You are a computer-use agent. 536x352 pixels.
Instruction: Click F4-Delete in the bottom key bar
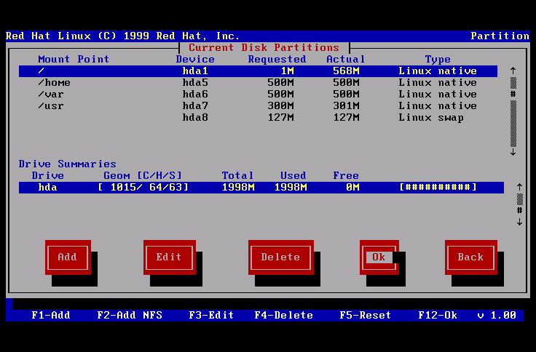284,315
